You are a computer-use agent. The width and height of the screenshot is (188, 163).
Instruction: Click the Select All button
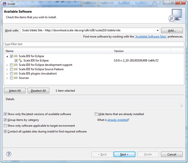(x=15, y=91)
